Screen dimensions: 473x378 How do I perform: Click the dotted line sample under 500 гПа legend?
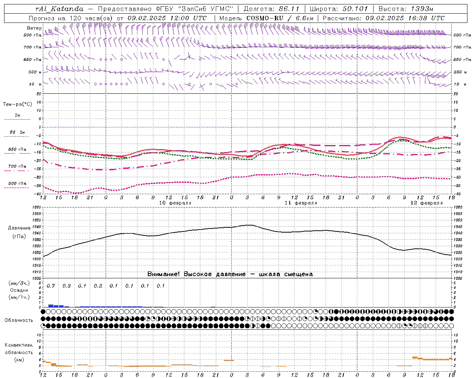tap(17, 188)
